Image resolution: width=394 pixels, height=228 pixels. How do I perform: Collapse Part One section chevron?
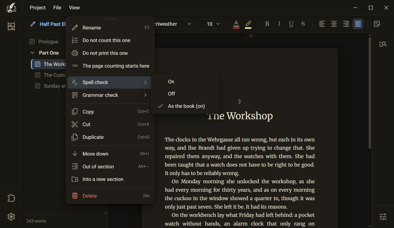click(x=33, y=53)
